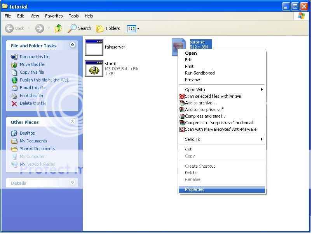Expand Send To submenu arrow
This screenshot has width=312, height=234.
click(262, 139)
